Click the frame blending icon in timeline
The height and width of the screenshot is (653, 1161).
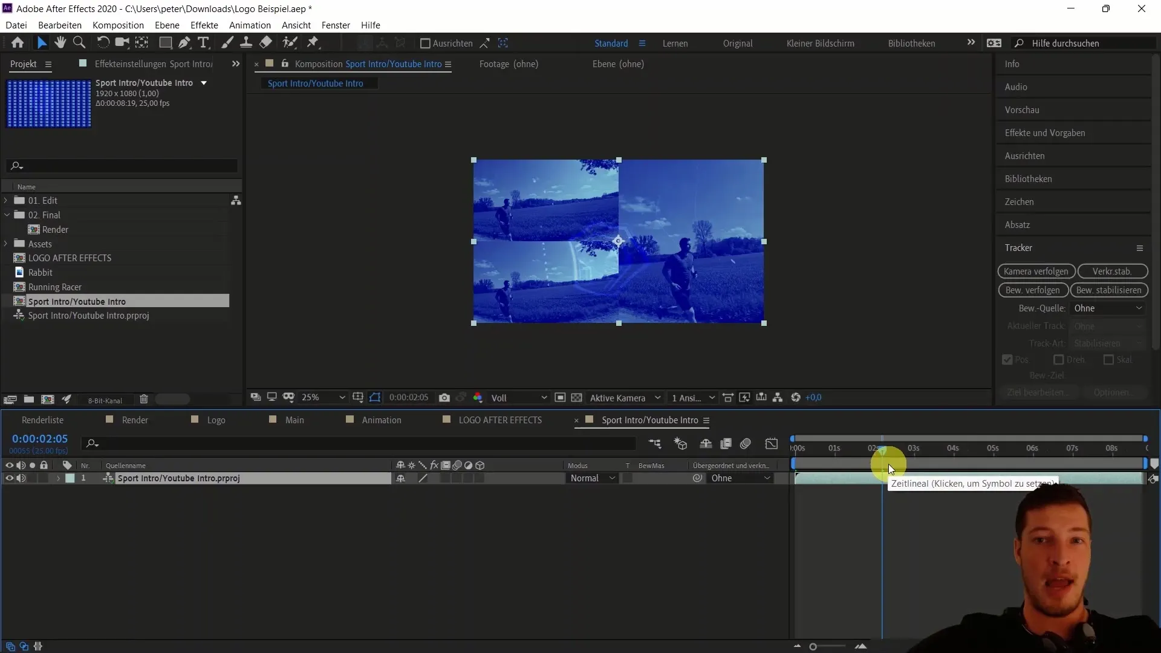point(726,444)
